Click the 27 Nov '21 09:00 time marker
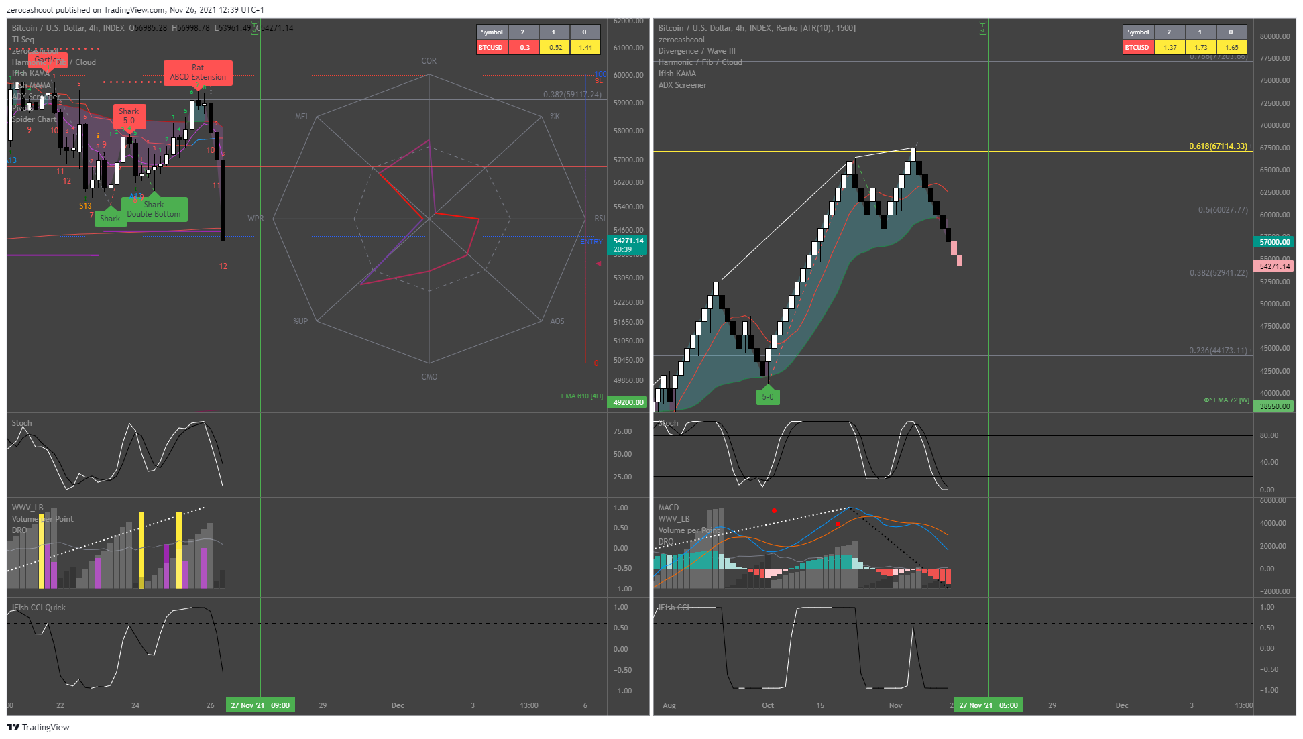Viewport: 1303px width, 739px height. [260, 705]
